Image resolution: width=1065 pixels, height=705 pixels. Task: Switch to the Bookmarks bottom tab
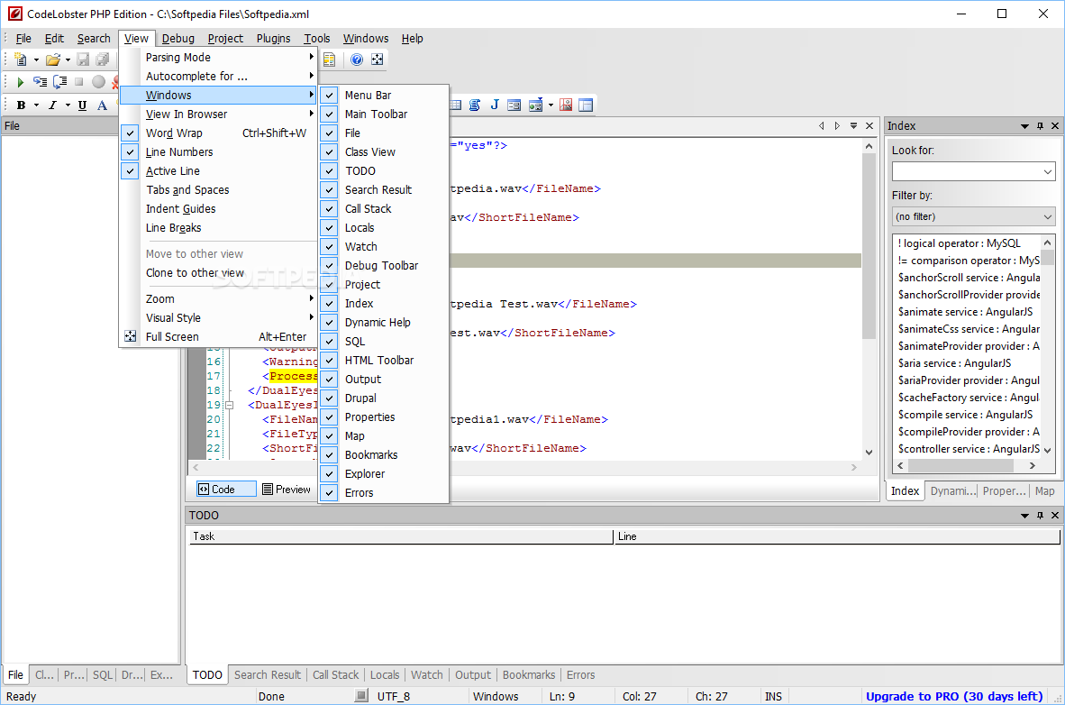click(528, 674)
